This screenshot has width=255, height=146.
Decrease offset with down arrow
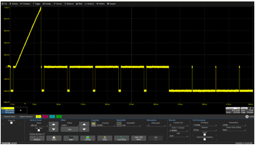point(84,129)
